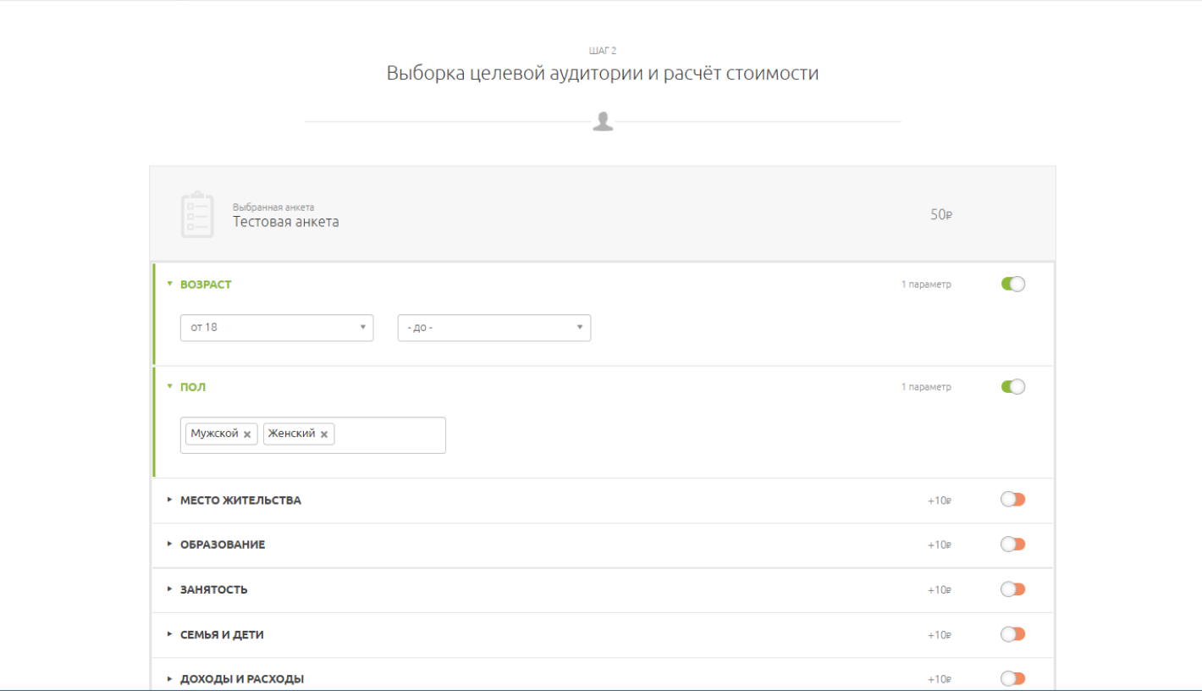Image resolution: width=1202 pixels, height=691 pixels.
Task: Expand the Место жительства section
Action: pos(240,500)
